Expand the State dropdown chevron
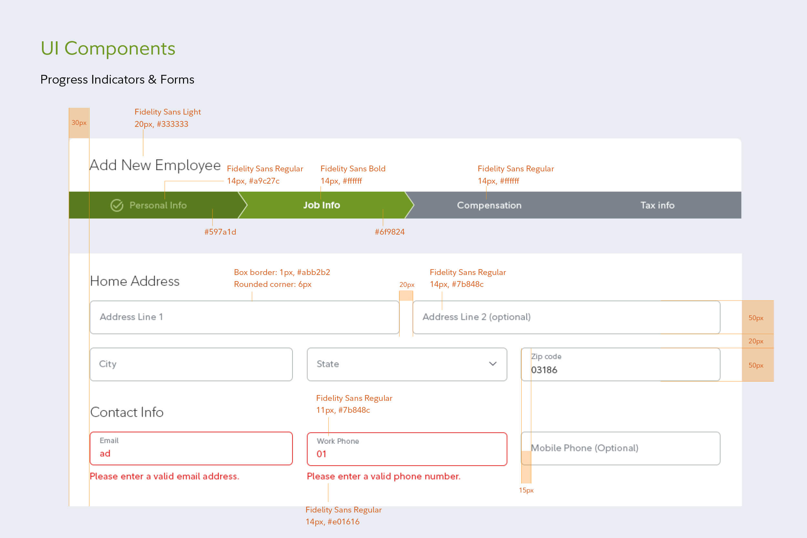The image size is (807, 538). pos(493,364)
